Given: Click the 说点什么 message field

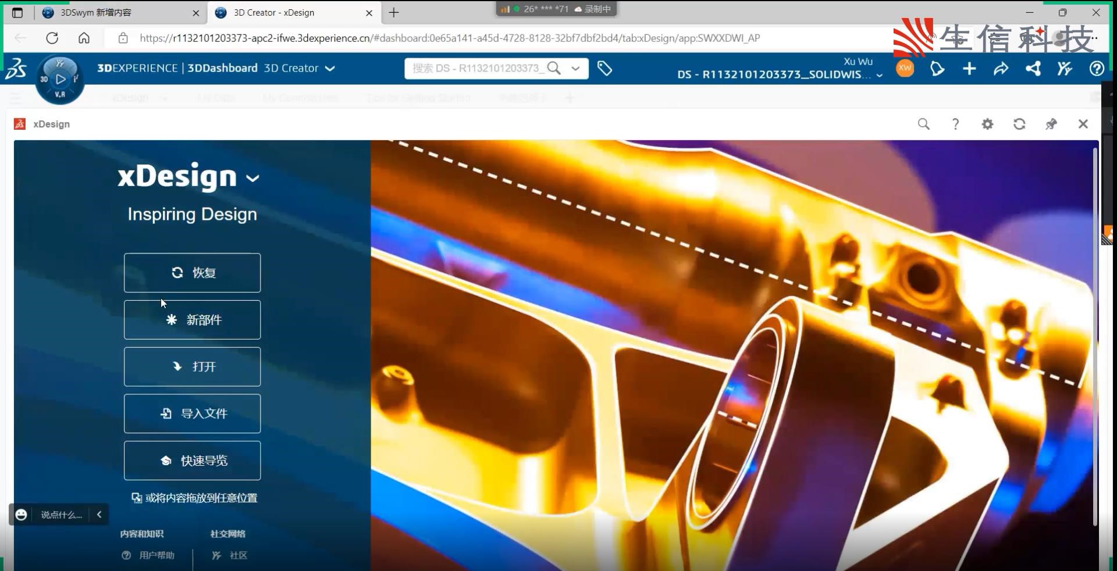Looking at the screenshot, I should point(61,515).
